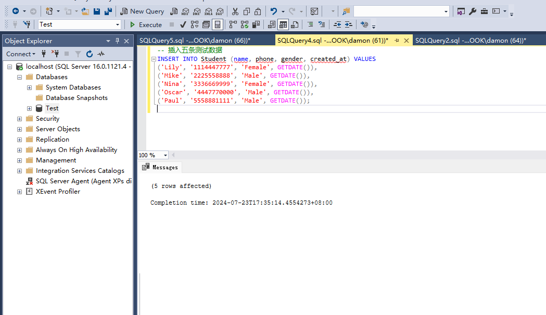Toggle Results to Grid output mode
Screen dimensions: 546x315
[283, 25]
